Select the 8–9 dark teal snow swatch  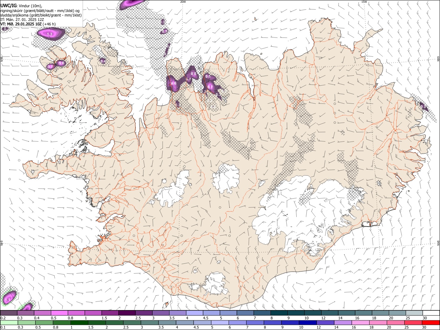click(x=279, y=313)
